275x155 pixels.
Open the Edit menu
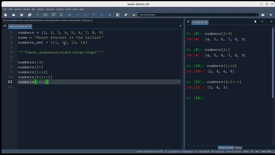click(x=11, y=9)
